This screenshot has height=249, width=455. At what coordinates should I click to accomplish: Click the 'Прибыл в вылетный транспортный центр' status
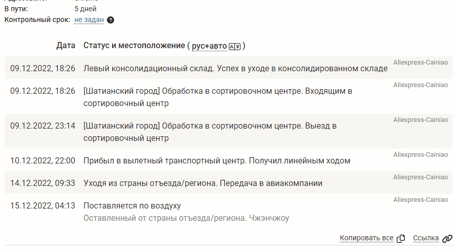(x=217, y=161)
